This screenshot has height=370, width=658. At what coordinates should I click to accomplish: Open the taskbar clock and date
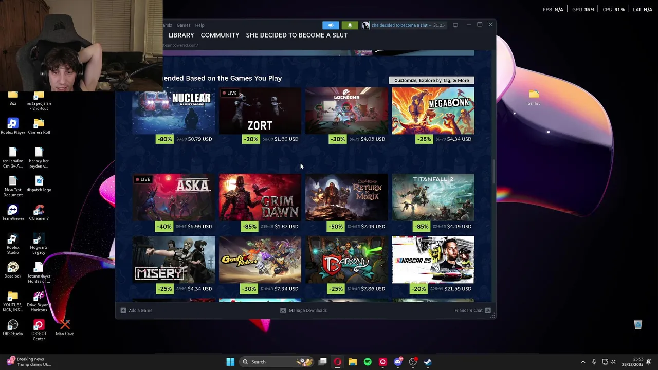coord(633,362)
